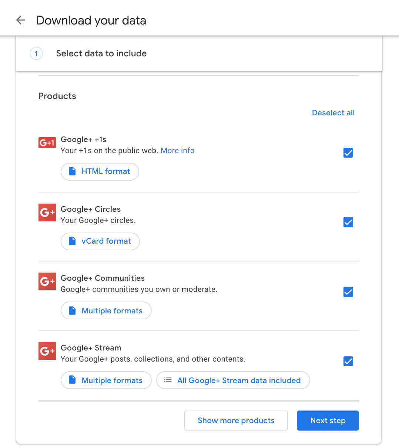The width and height of the screenshot is (399, 448).
Task: Click the Google+ Communities product icon
Action: pyautogui.click(x=47, y=281)
